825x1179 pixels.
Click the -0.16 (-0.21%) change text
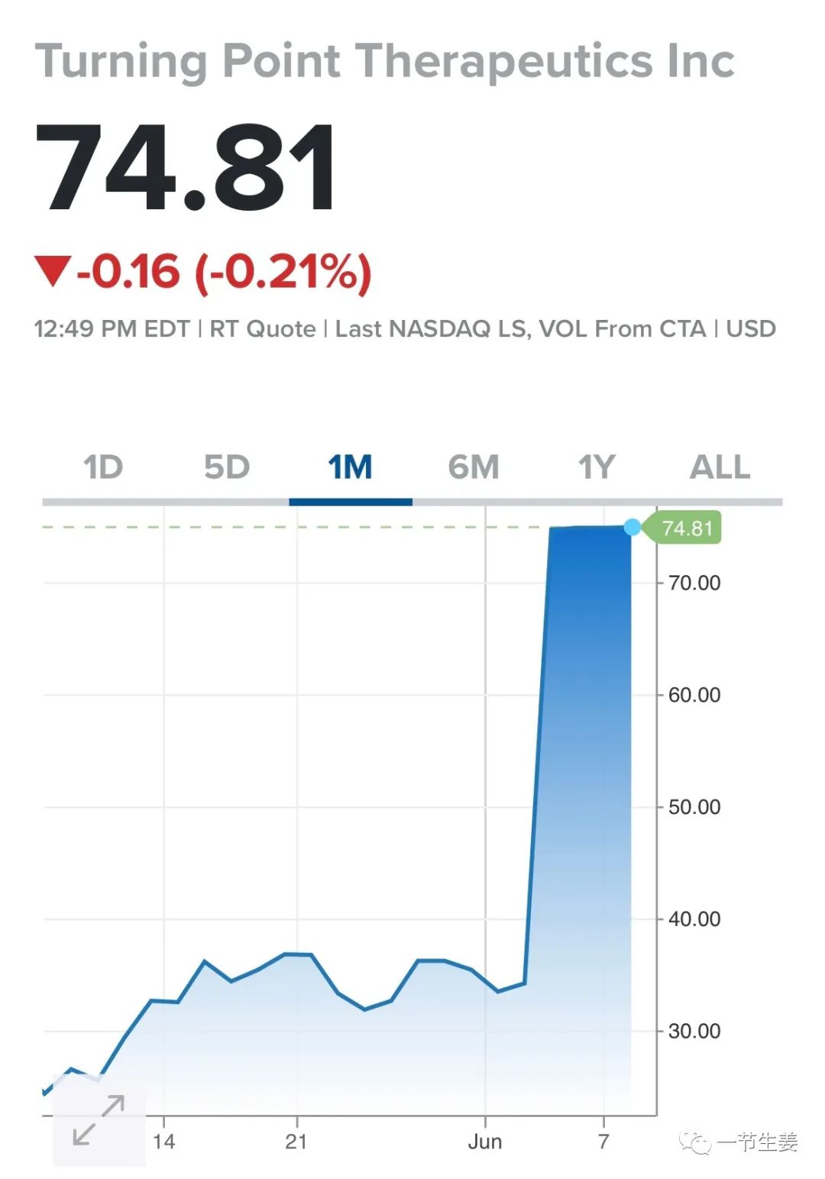(224, 272)
